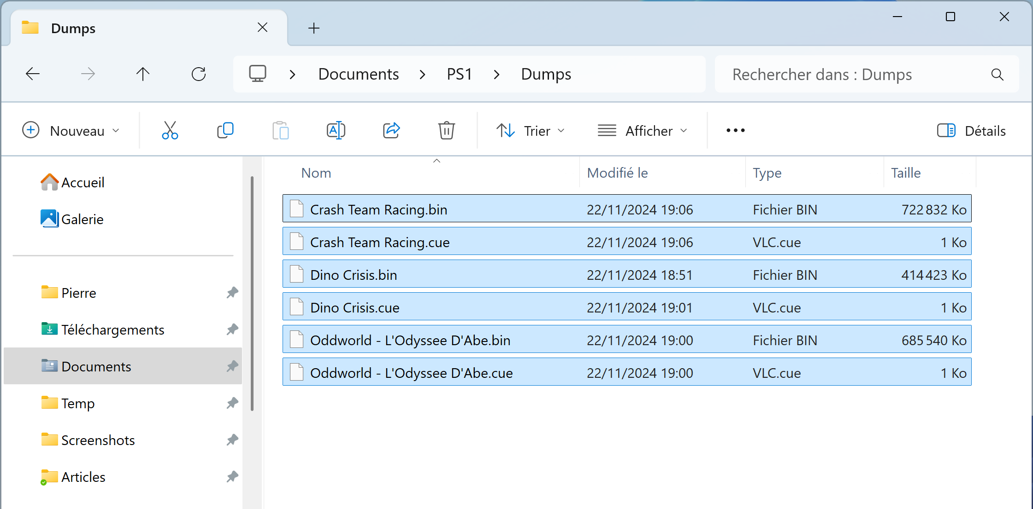Click the Cut scissors icon
This screenshot has height=509, width=1033.
pyautogui.click(x=170, y=131)
